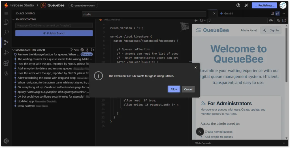Click the speedometer performance icon in preview toolbar

coord(271,20)
